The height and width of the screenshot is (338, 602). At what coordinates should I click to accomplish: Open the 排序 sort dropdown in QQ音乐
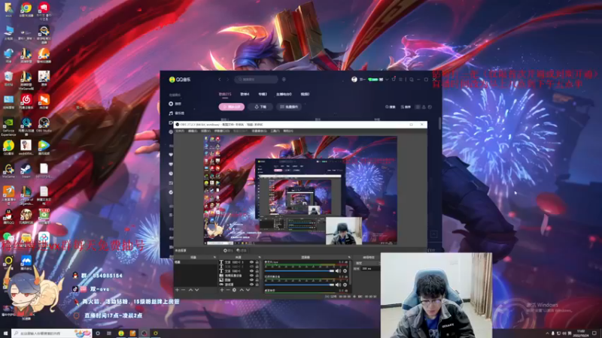(x=406, y=107)
